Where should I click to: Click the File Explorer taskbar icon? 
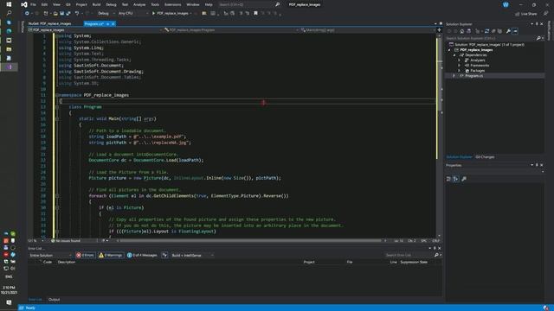pos(9,49)
